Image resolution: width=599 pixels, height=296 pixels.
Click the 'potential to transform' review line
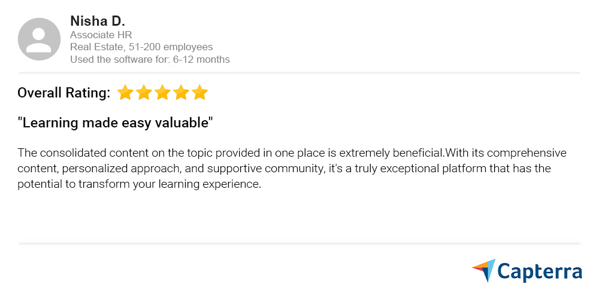click(x=140, y=184)
